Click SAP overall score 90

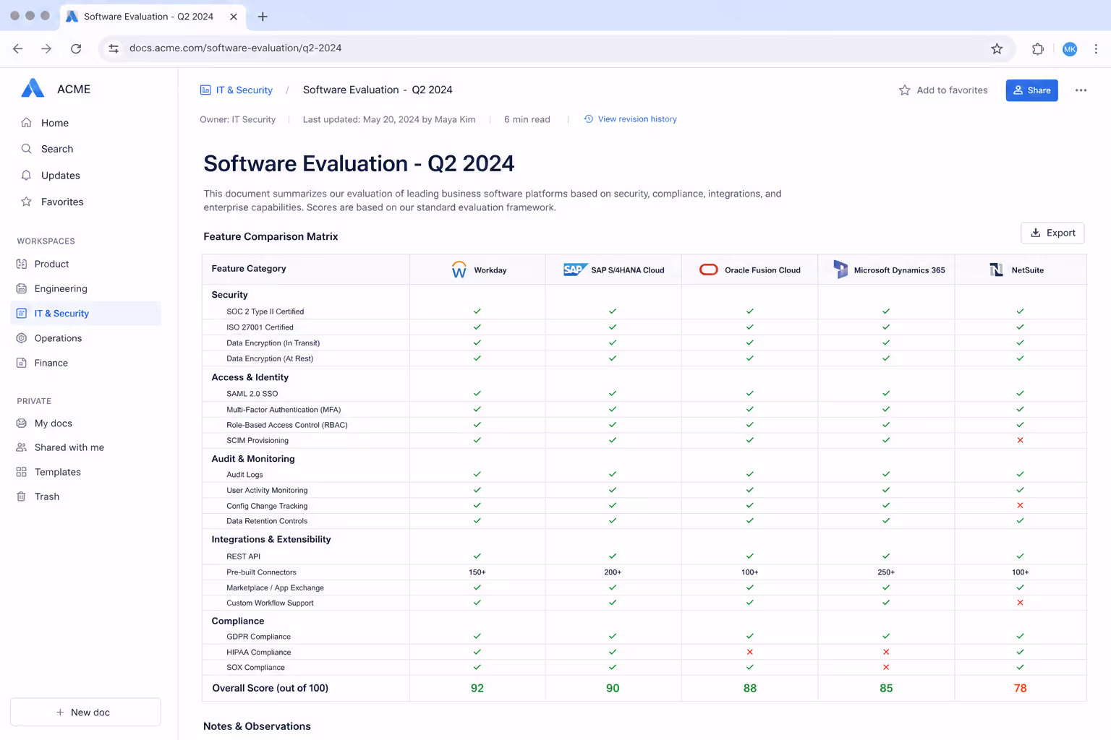point(613,688)
